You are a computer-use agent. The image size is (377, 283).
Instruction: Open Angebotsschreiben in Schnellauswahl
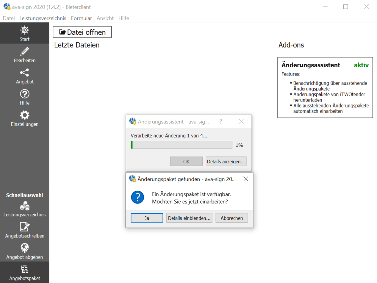pos(24,230)
